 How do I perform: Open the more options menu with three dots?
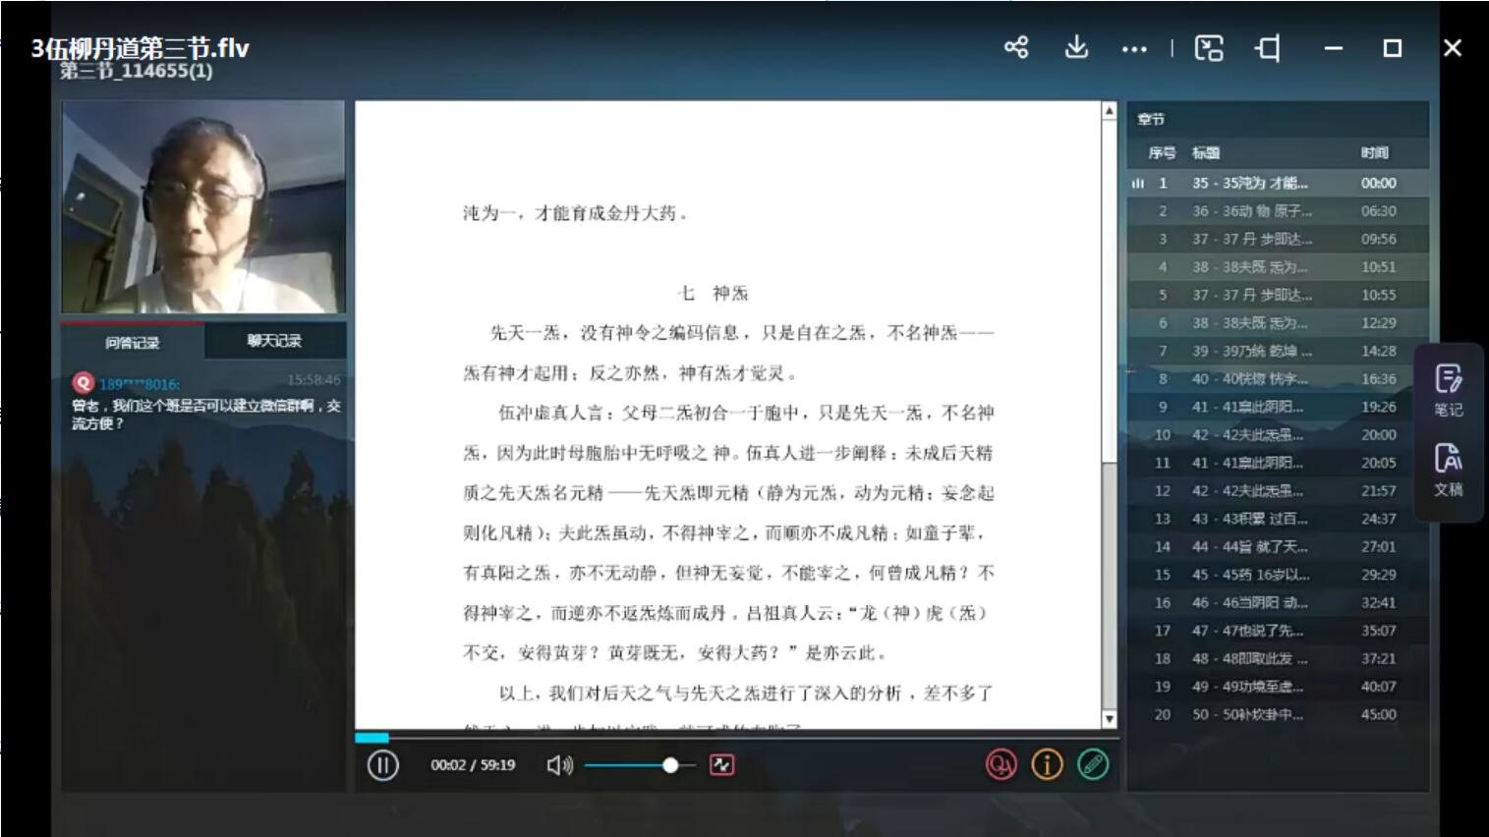coord(1135,47)
